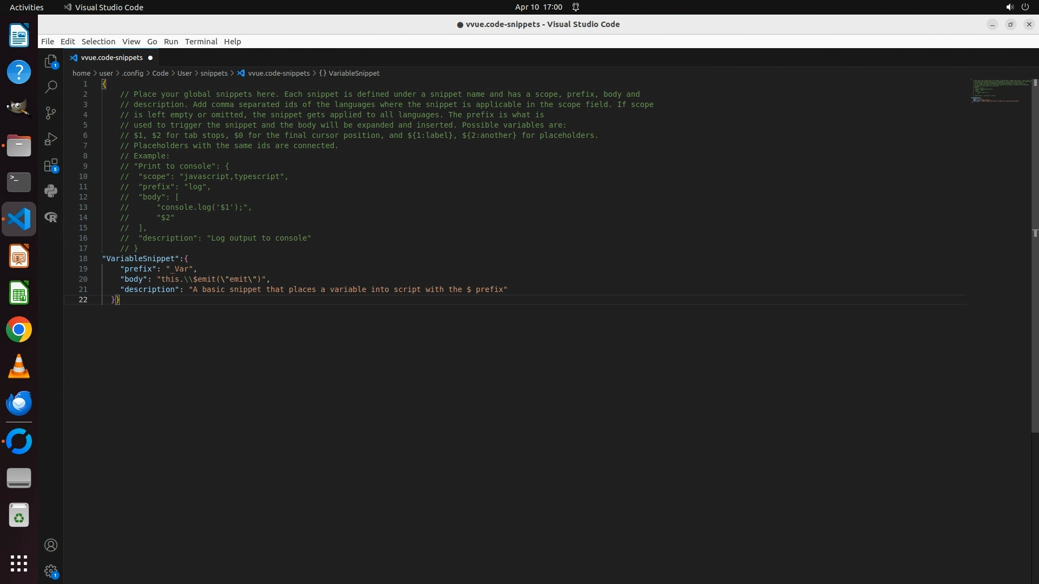This screenshot has width=1039, height=584.
Task: Open the Manage gear icon
Action: point(51,571)
